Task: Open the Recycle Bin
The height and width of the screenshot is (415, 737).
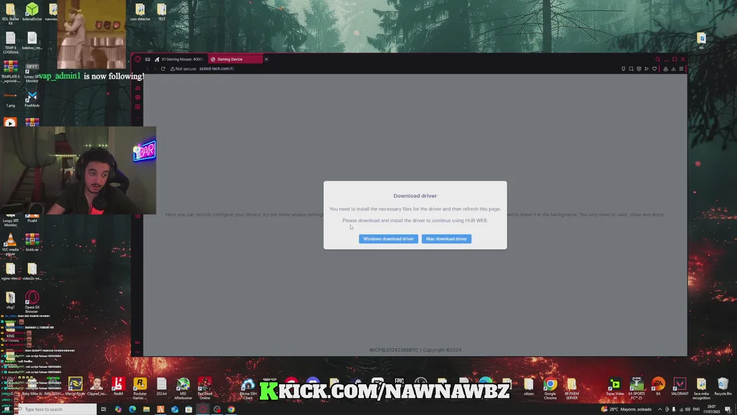Action: [723, 387]
